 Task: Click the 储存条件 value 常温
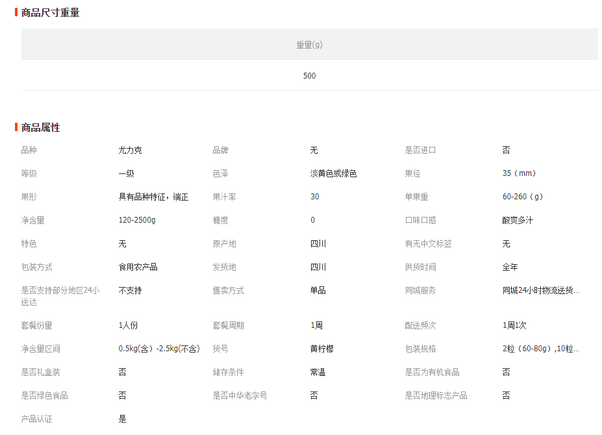click(x=318, y=372)
